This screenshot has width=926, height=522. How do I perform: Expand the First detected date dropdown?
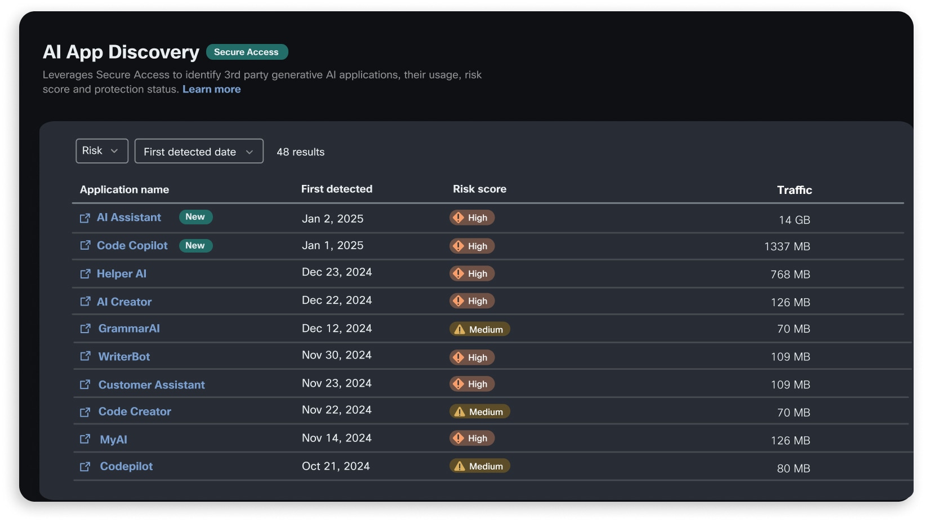point(199,151)
